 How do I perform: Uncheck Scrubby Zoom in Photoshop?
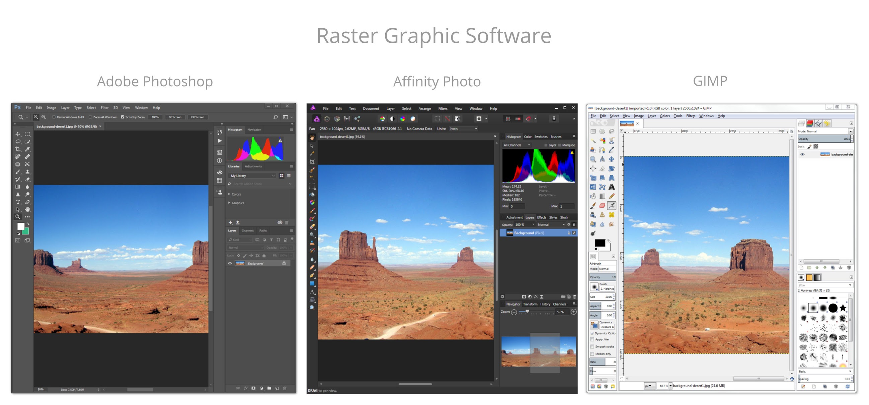click(123, 117)
